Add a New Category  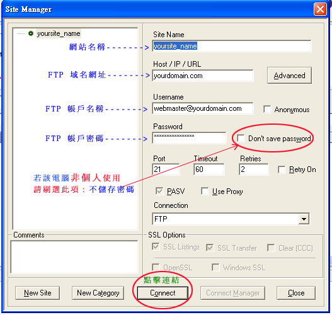point(98,293)
